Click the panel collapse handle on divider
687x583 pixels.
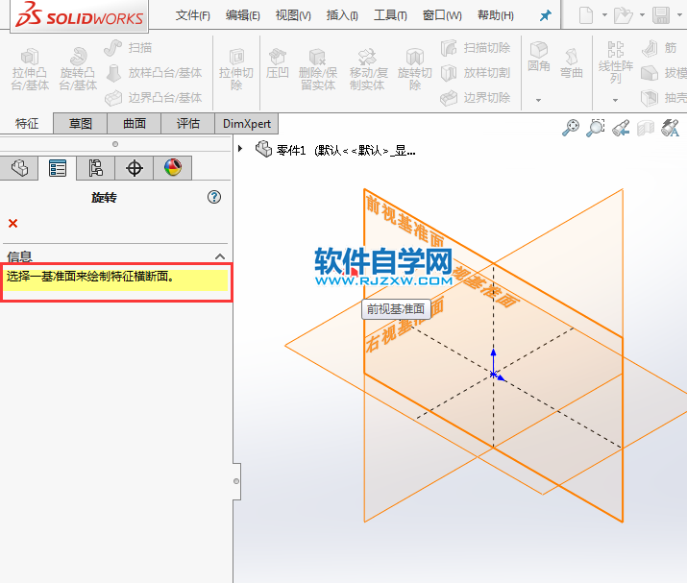(236, 481)
